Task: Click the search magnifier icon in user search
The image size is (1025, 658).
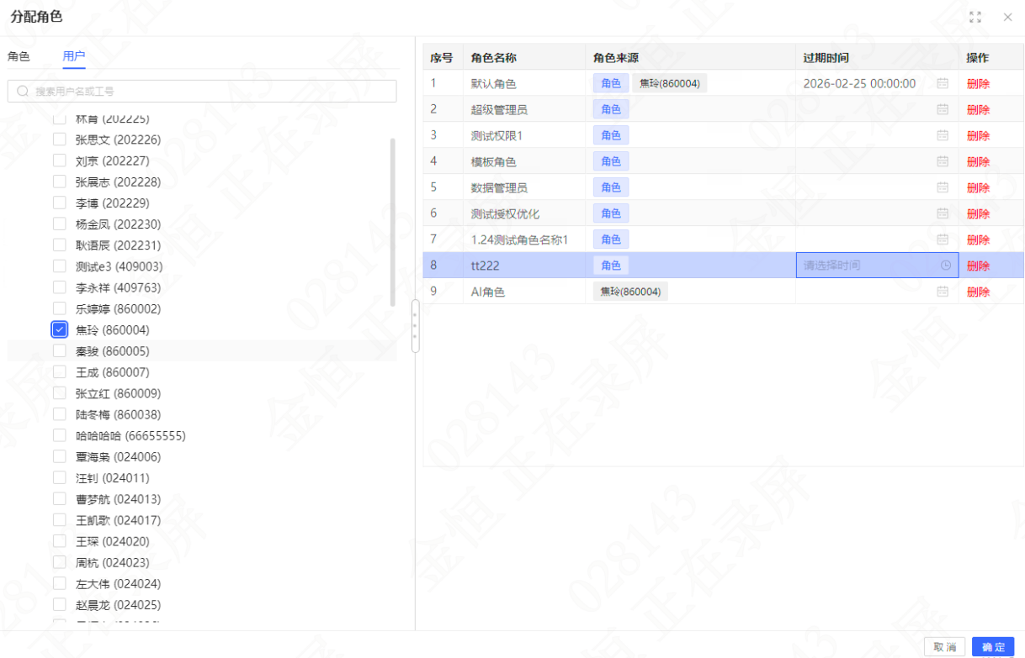Action: pyautogui.click(x=23, y=91)
